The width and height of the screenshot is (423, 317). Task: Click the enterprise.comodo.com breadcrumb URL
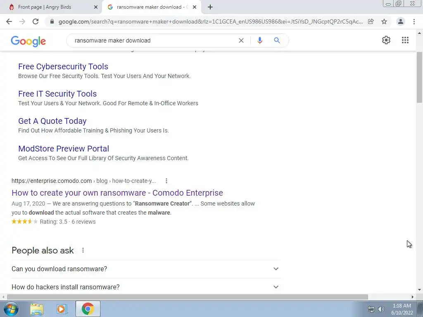click(x=83, y=181)
